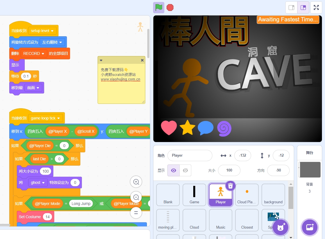Close the yellow comment note
The image size is (325, 239).
[x=142, y=60]
